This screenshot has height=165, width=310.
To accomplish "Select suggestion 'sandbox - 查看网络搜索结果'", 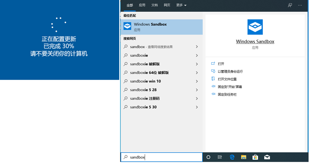I will tap(151, 47).
